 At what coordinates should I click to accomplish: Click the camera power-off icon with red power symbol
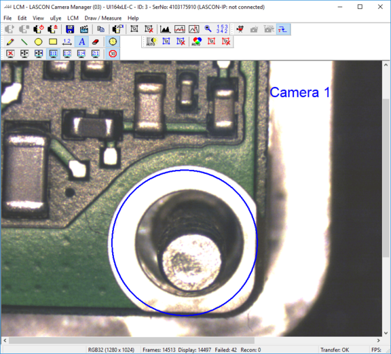(x=39, y=29)
